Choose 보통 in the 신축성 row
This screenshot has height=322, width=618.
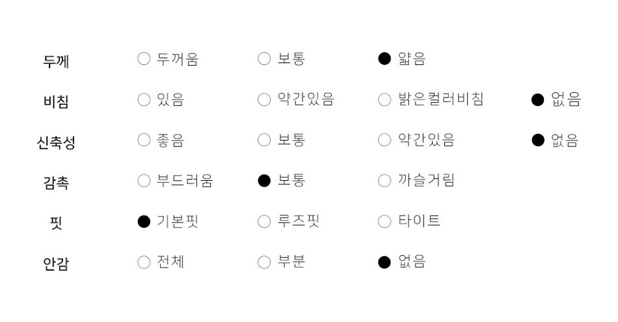point(264,140)
